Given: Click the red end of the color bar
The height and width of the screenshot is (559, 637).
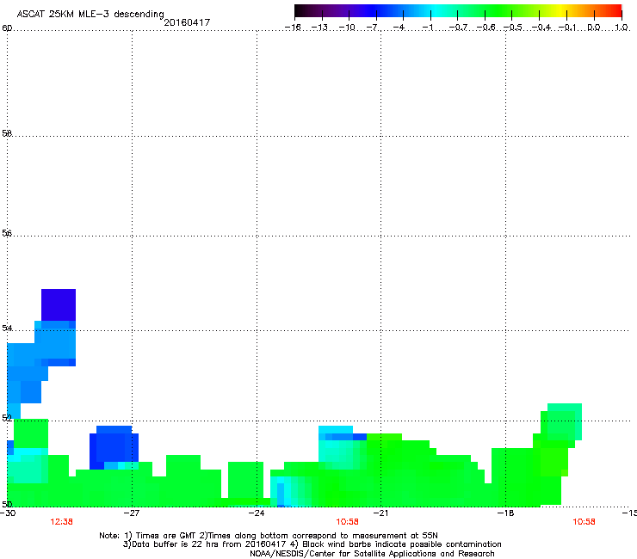Looking at the screenshot, I should pyautogui.click(x=615, y=11).
